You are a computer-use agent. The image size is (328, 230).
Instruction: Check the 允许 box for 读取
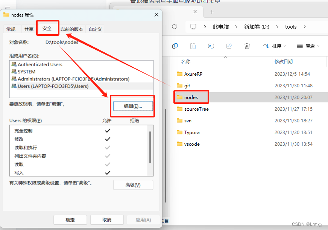click(108, 164)
